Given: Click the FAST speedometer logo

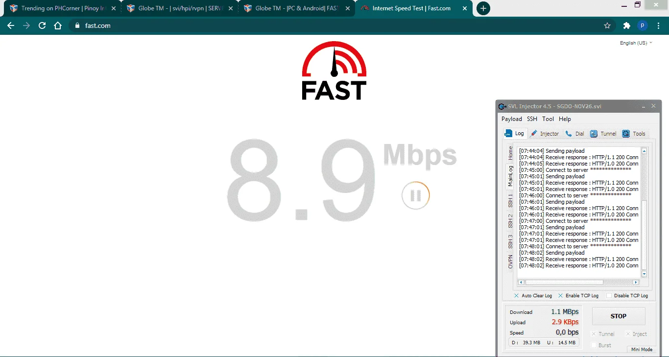Looking at the screenshot, I should click(x=334, y=71).
